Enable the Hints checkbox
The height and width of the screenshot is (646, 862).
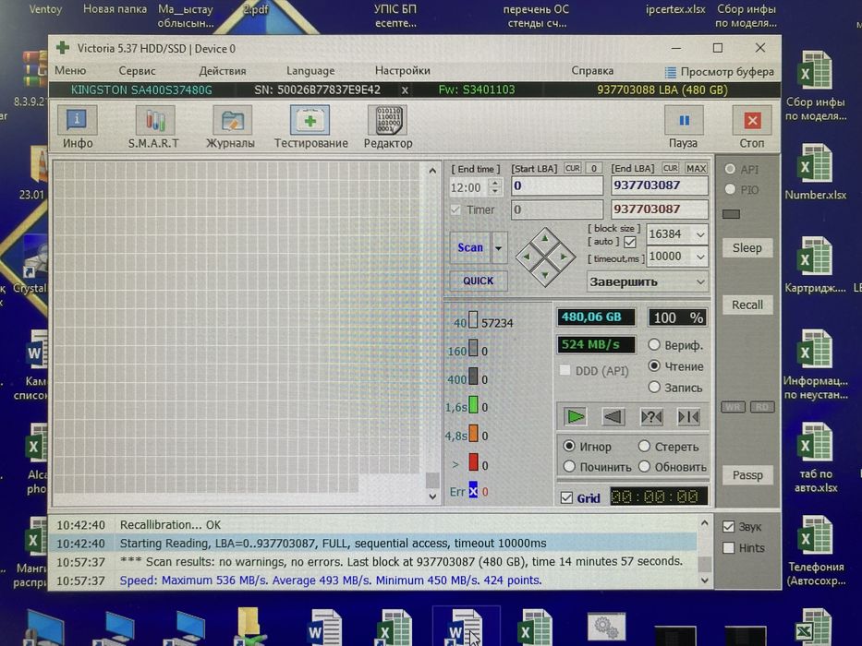pos(728,547)
